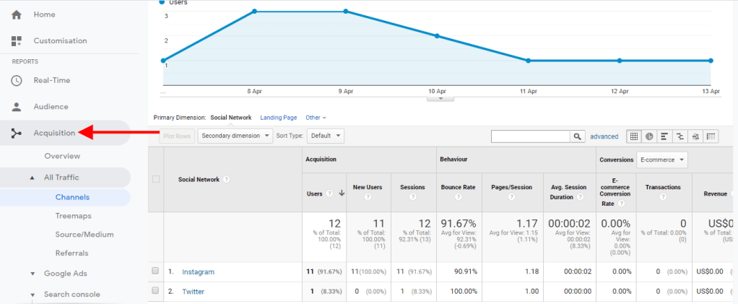Click the search magnifier button

578,136
